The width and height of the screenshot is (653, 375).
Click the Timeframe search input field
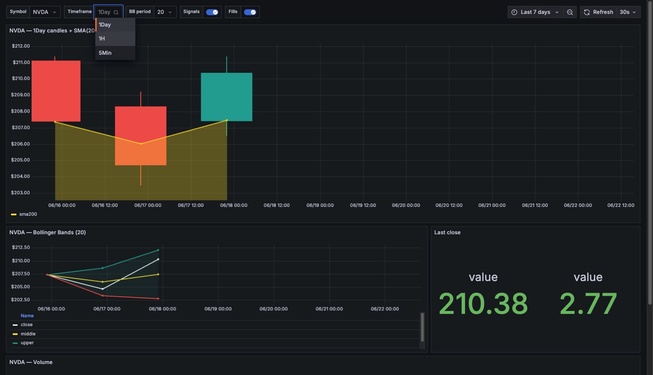tap(108, 12)
